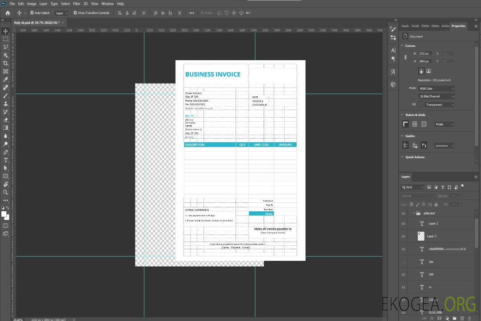Collapse the Guides section
This screenshot has width=481, height=321.
click(403, 136)
